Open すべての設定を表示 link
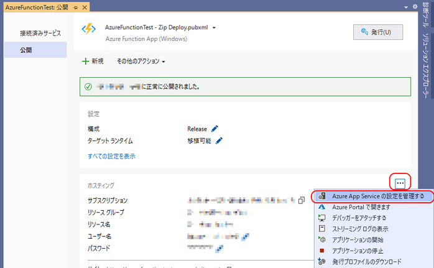Viewport: 434px width, 268px height. (111, 156)
